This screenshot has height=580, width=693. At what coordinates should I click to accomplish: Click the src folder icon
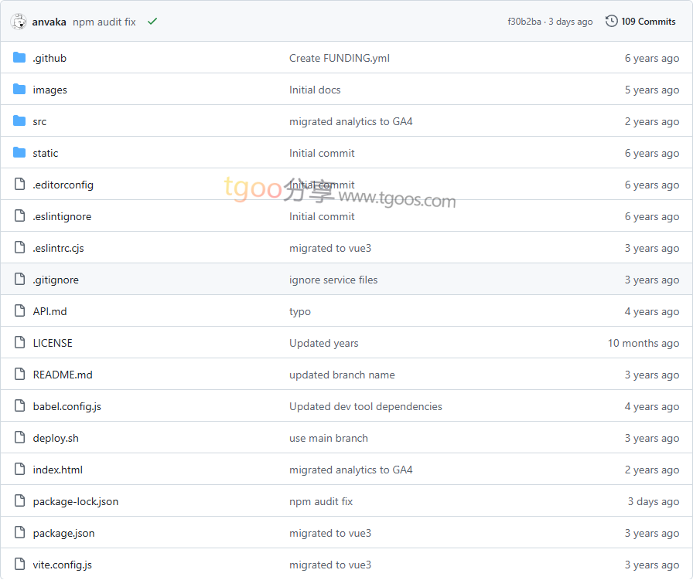click(x=19, y=121)
